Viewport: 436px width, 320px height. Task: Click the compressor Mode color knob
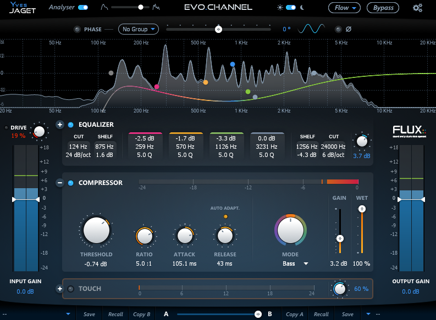pyautogui.click(x=290, y=231)
